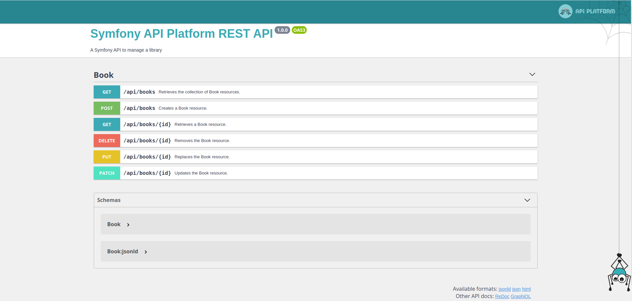The width and height of the screenshot is (632, 301).
Task: Expand the PUT /api/books/{id} operation
Action: [315, 157]
